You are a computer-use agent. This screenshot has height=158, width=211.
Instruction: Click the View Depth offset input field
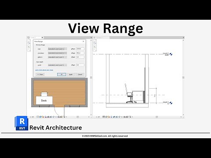(80, 65)
